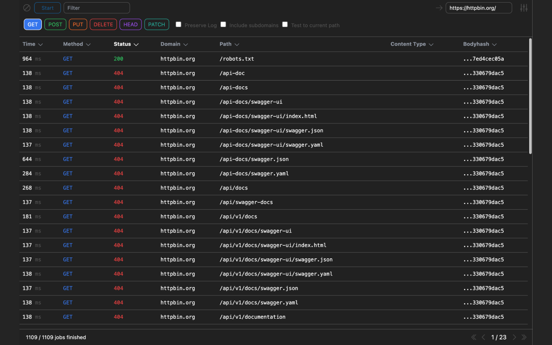Viewport: 552px width, 345px height.
Task: Click the results table vertical scrollbar
Action: (x=530, y=96)
